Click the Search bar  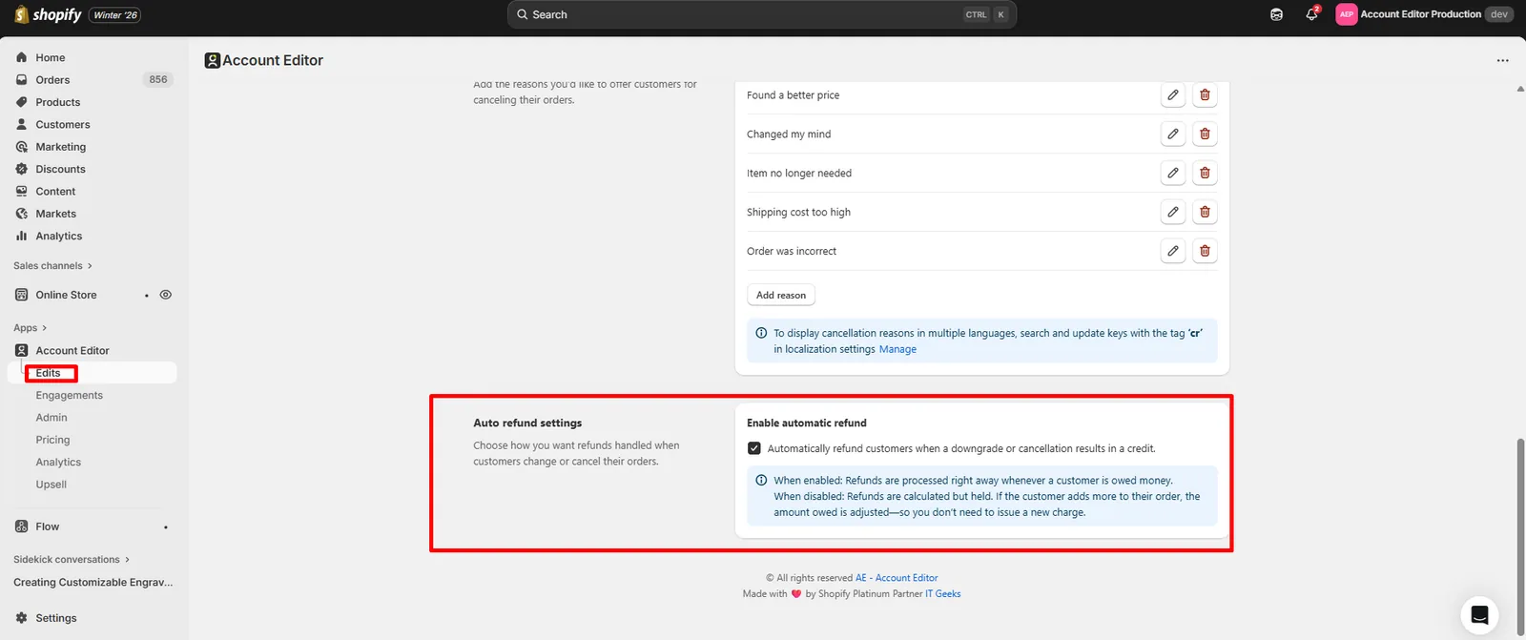[762, 14]
